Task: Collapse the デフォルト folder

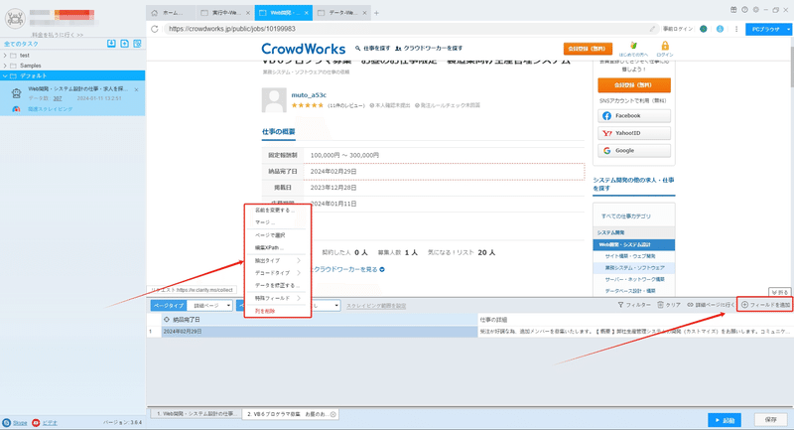Action: pos(5,76)
